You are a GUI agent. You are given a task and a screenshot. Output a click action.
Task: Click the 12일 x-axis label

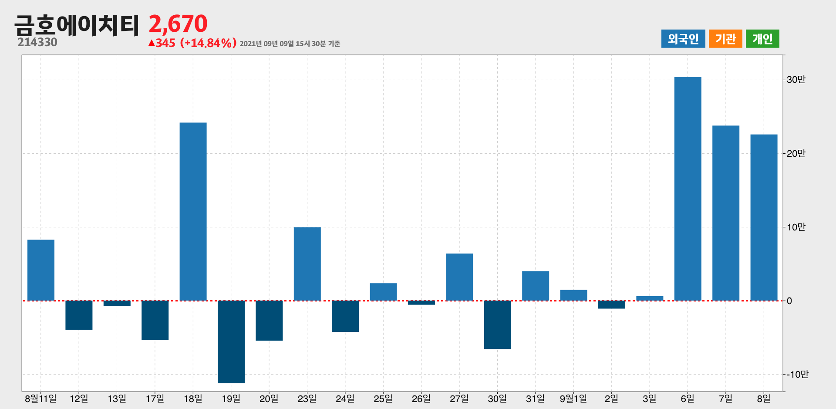pyautogui.click(x=79, y=399)
